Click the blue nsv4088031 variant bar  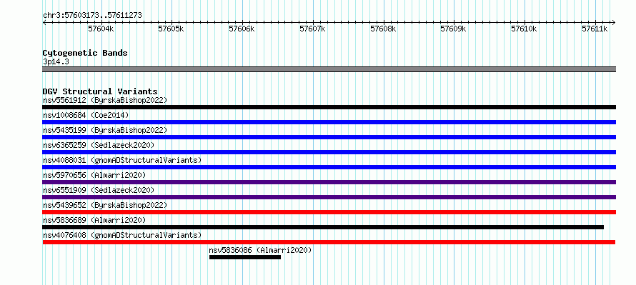click(329, 167)
